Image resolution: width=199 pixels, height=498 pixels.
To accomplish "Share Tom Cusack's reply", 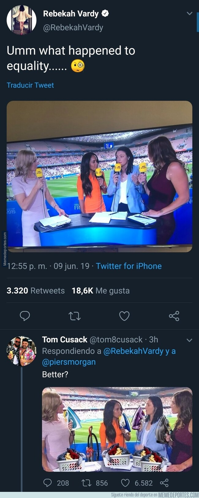I will tap(164, 483).
